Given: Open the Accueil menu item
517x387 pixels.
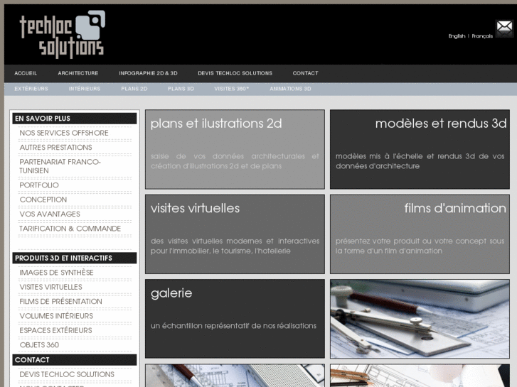Looking at the screenshot, I should pos(26,73).
